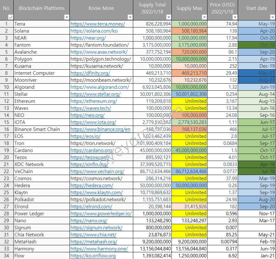Select the Terra platform name cell
276x259 pixels.
41,24
